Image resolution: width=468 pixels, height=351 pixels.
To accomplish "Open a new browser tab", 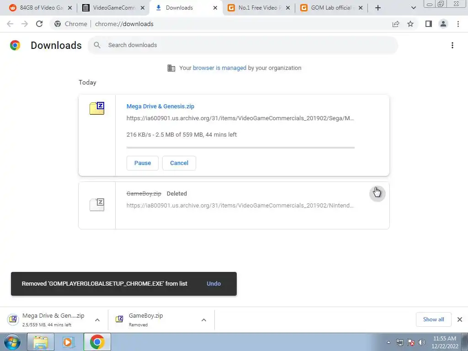I will [x=378, y=8].
